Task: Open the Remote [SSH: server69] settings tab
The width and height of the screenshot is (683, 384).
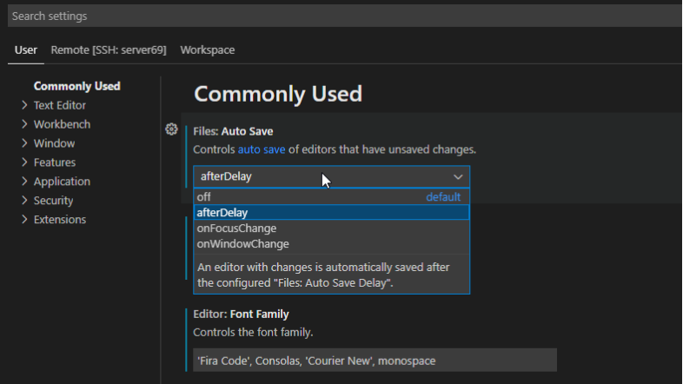Action: click(109, 50)
